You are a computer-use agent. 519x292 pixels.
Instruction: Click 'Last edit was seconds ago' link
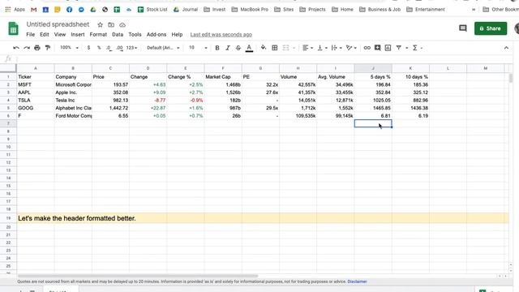pyautogui.click(x=221, y=34)
